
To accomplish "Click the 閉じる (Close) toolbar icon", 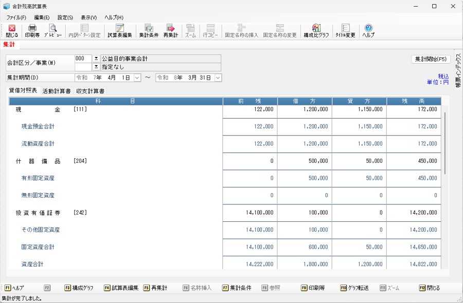I will (11, 31).
